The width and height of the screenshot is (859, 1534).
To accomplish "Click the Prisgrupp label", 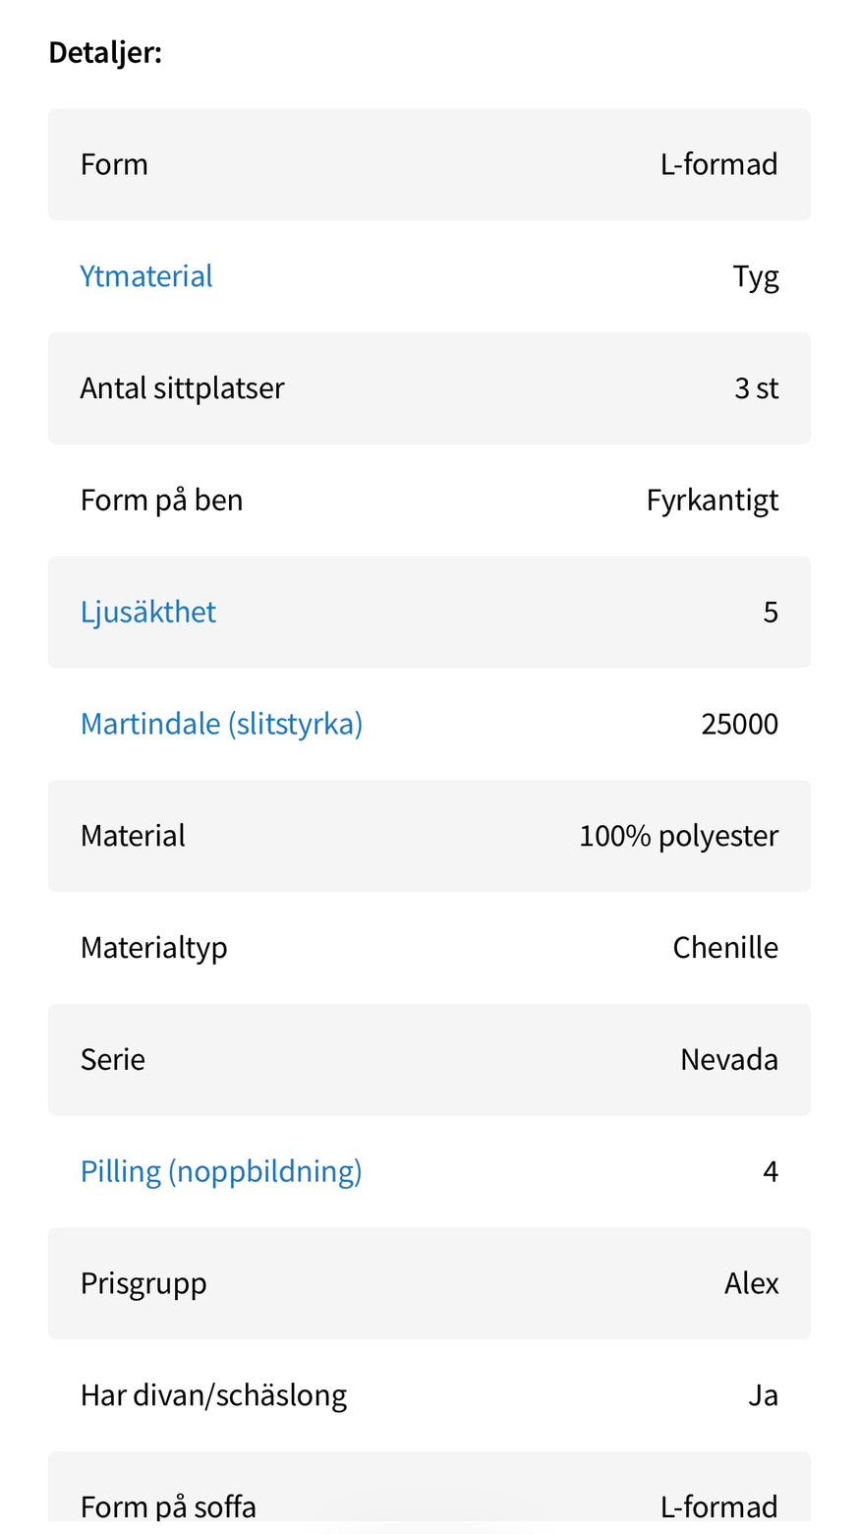I will [143, 1283].
